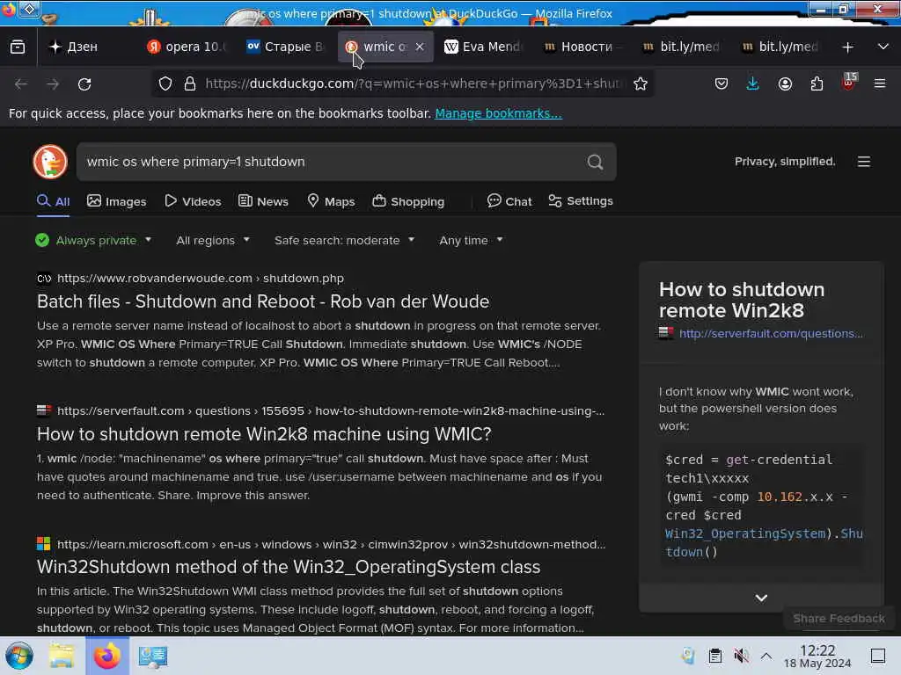Image resolution: width=901 pixels, height=675 pixels.
Task: List all tabs with the chevron
Action: [x=883, y=47]
